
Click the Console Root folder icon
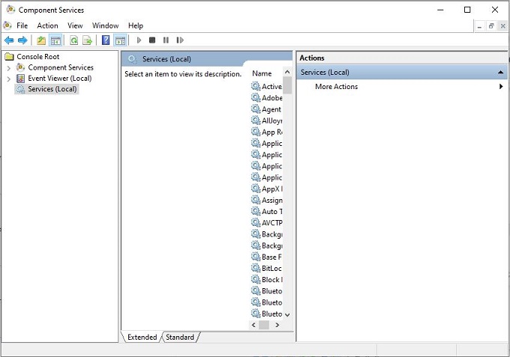click(9, 57)
